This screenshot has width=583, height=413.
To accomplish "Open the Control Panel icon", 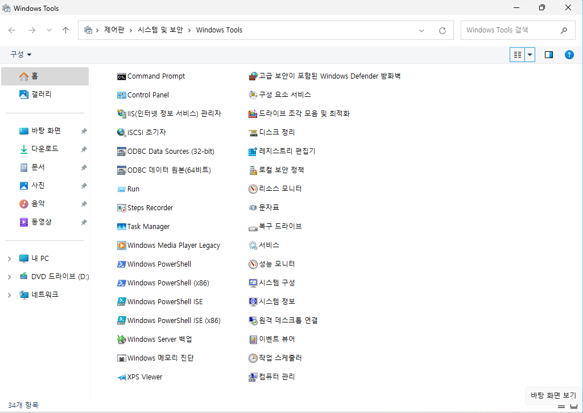I will pyautogui.click(x=121, y=95).
